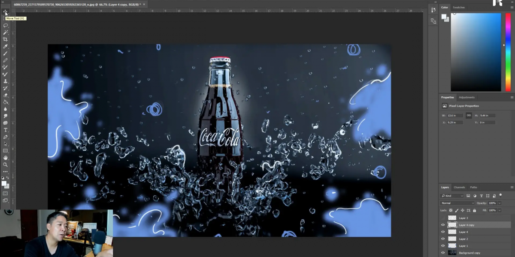Open the Fill slider dropdown arrow

(x=500, y=210)
